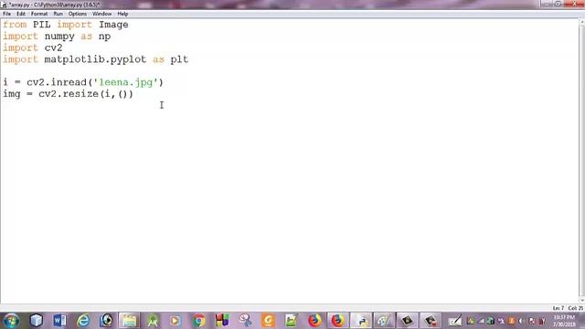Click the editor's vertical scrollbar
Viewport: 585px width, 329px height.
[581, 161]
